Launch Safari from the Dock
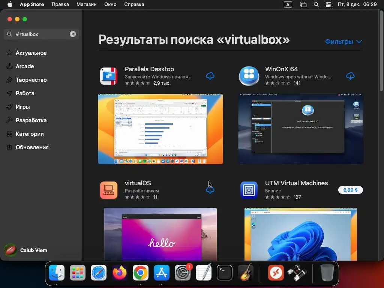This screenshot has height=288, width=384. [x=99, y=273]
